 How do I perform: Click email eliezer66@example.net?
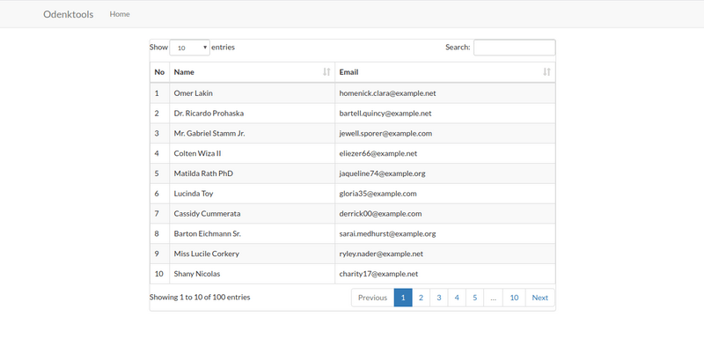point(378,153)
